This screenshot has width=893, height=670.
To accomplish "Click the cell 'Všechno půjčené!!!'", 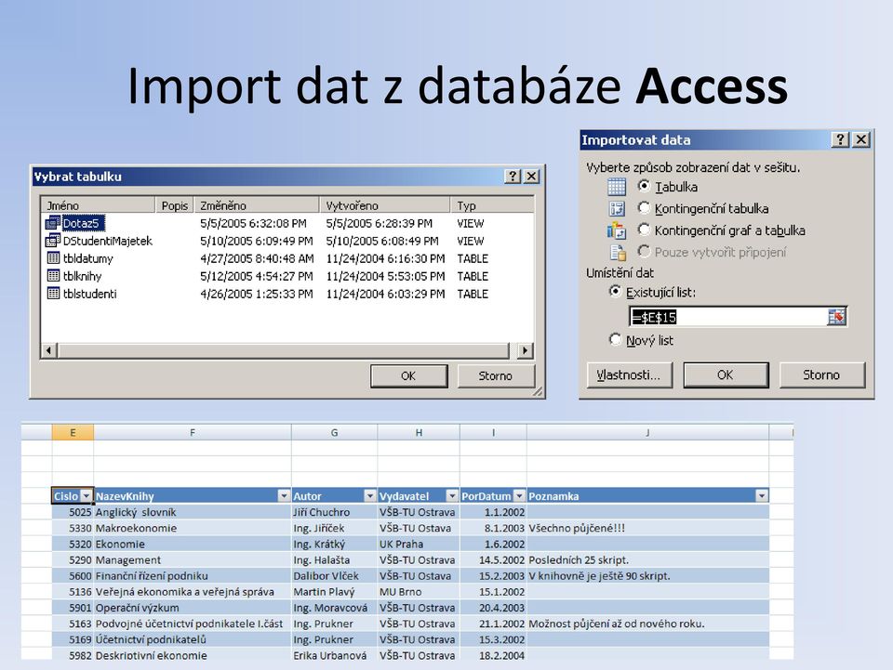I will (x=648, y=529).
